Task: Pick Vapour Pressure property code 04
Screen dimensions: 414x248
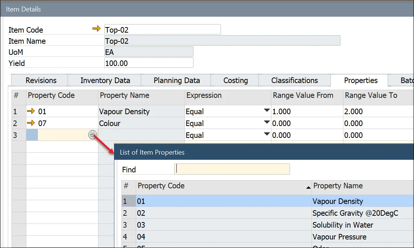Action: [x=223, y=237]
